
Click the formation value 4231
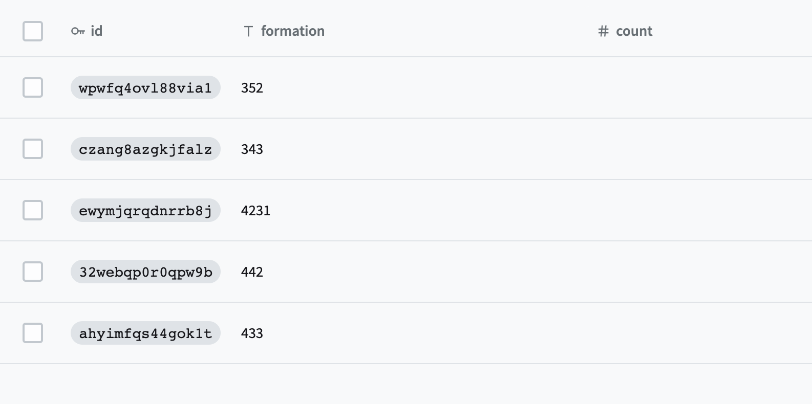click(x=256, y=210)
